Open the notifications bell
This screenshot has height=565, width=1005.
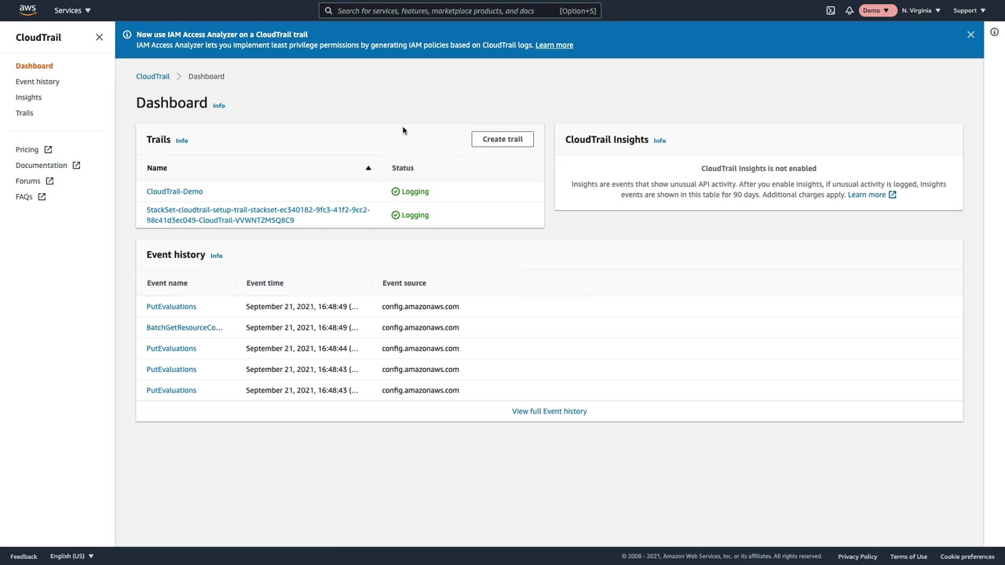point(850,11)
